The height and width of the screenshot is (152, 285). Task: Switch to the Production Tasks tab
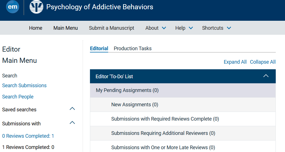coord(133,49)
